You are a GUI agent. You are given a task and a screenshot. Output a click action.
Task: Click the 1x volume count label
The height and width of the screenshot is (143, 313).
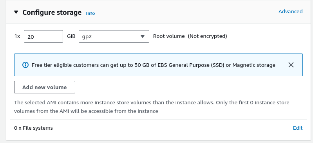17,36
